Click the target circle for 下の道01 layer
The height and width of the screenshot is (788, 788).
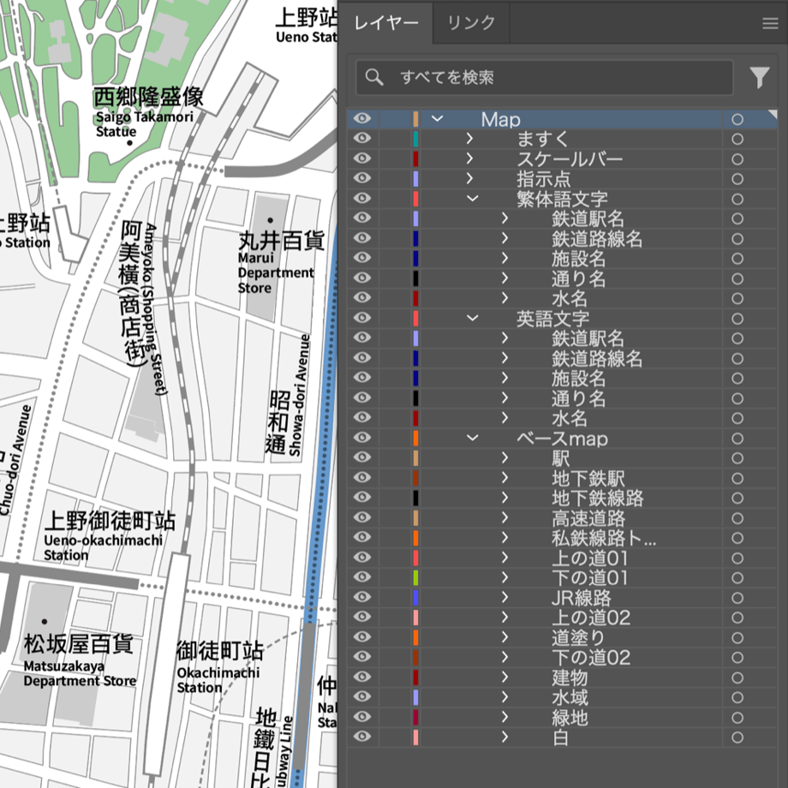tap(737, 578)
